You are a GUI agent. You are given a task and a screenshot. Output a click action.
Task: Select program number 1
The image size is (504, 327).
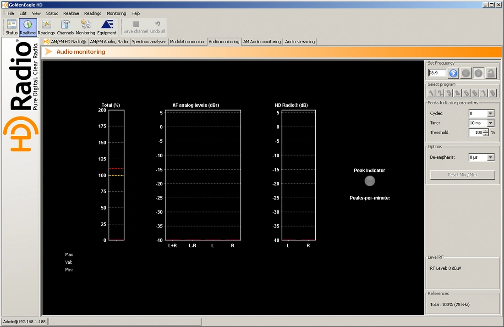(431, 93)
